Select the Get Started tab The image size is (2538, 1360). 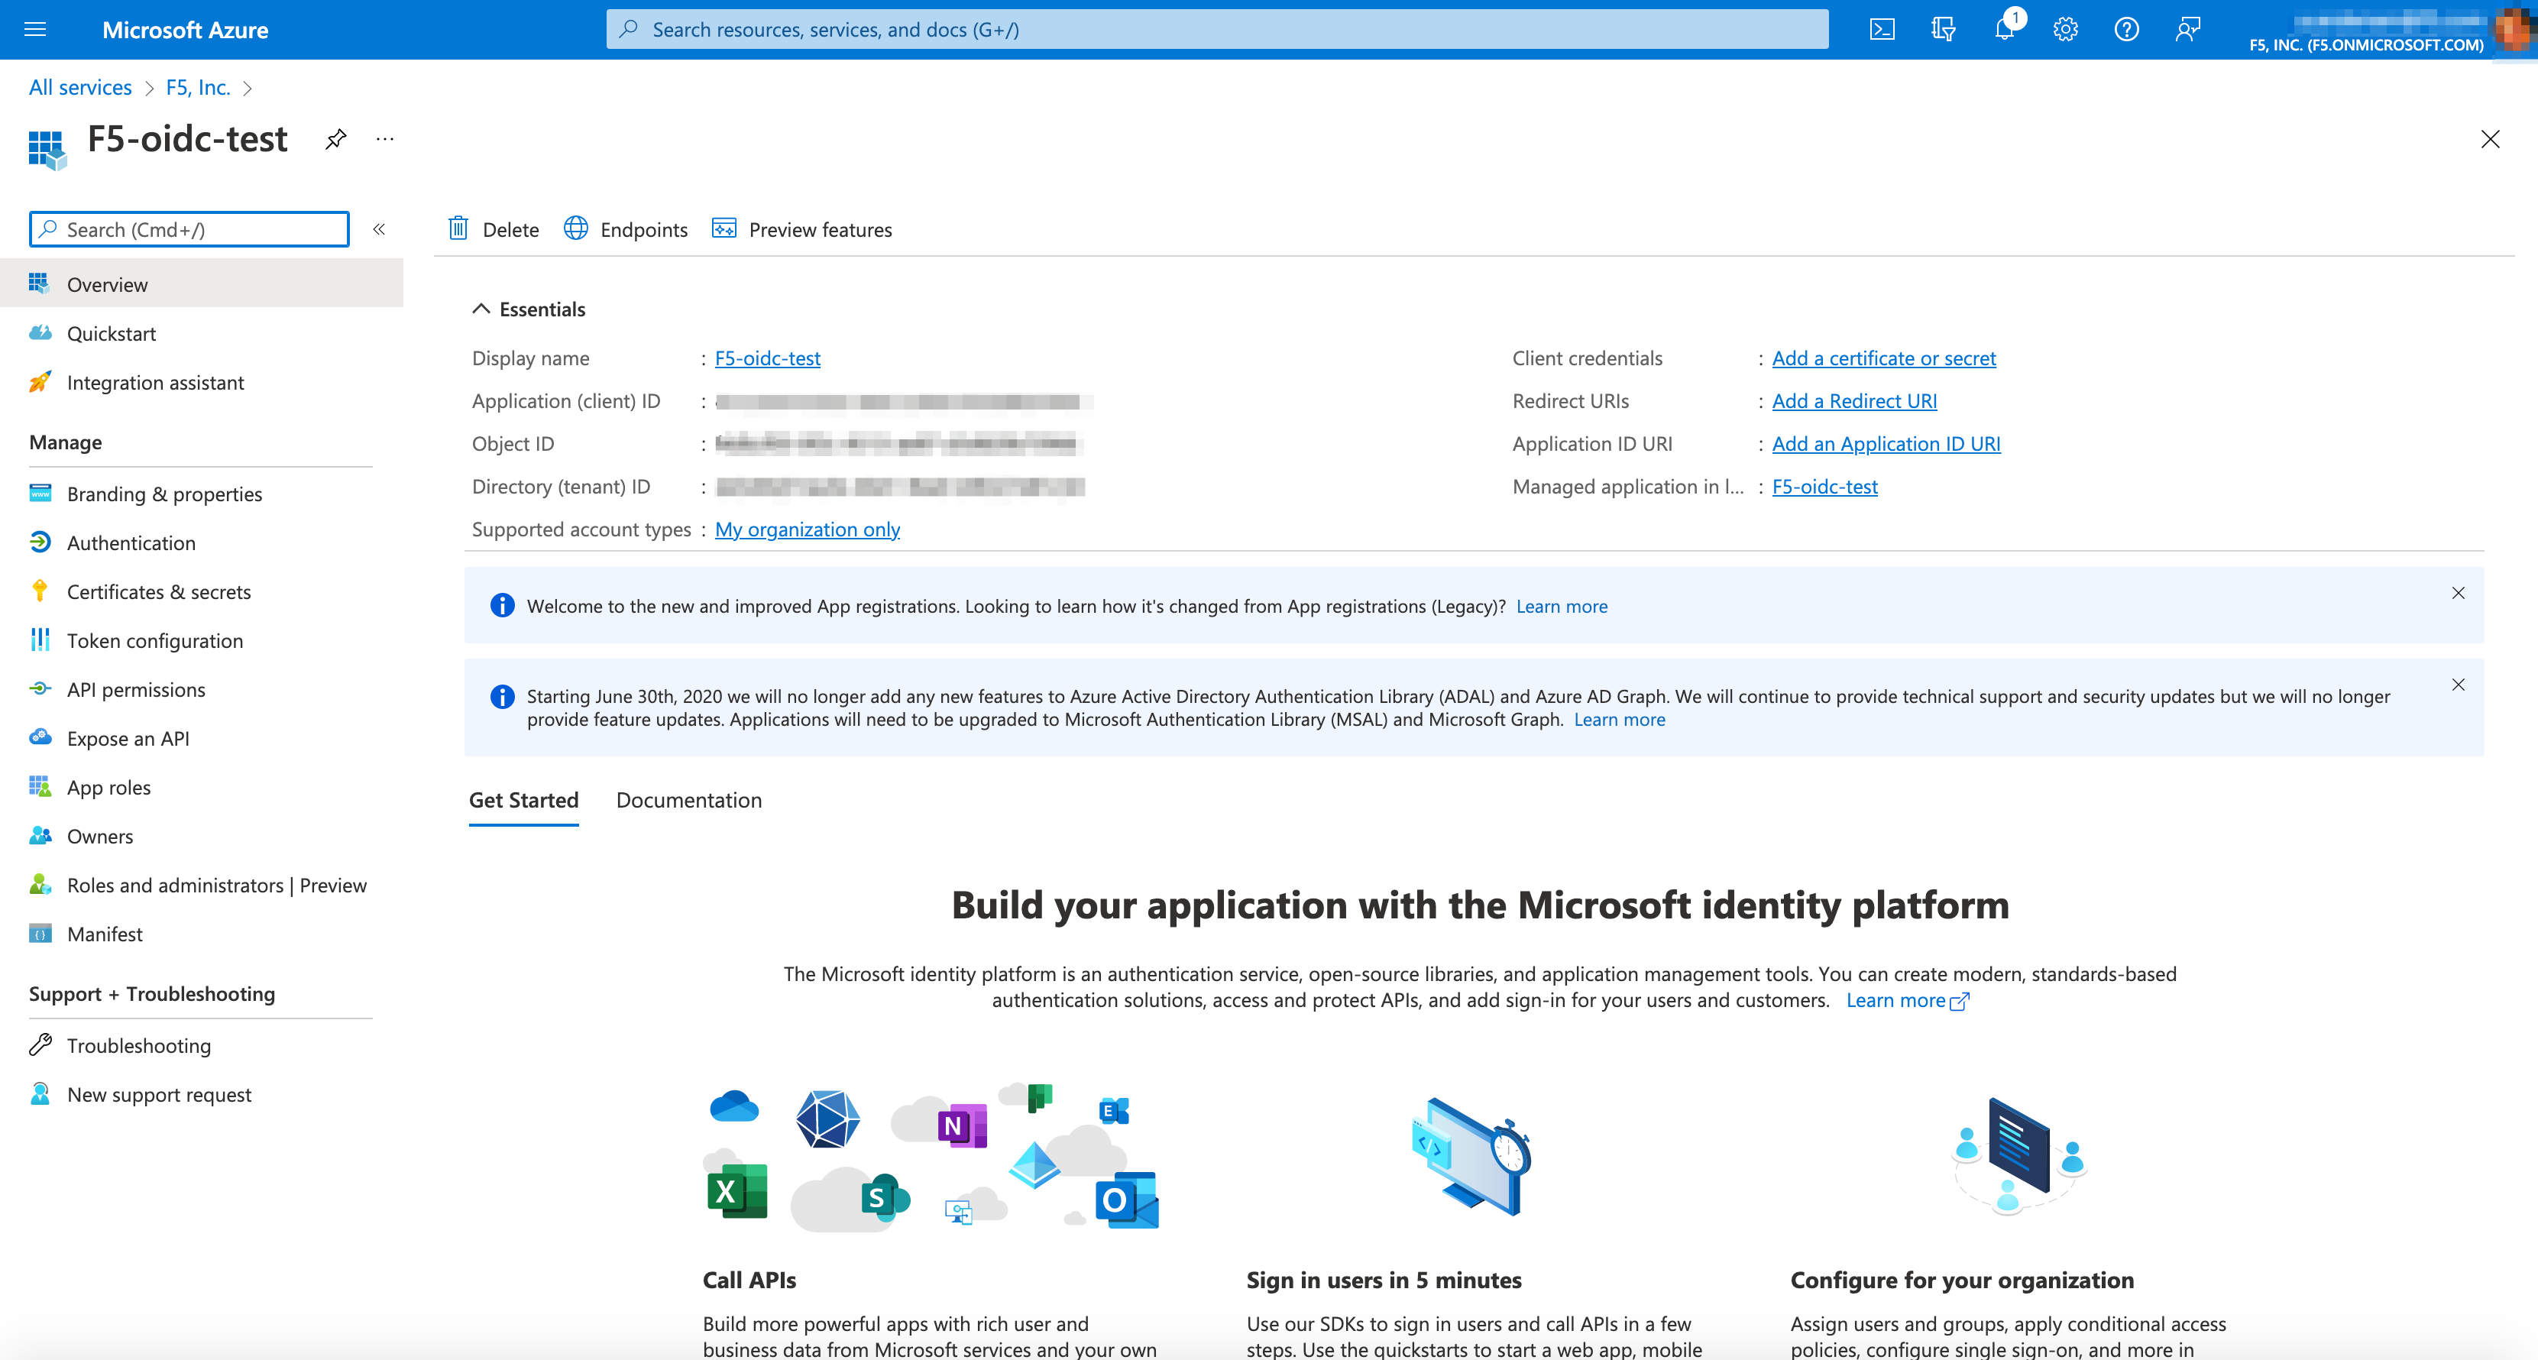coord(523,800)
